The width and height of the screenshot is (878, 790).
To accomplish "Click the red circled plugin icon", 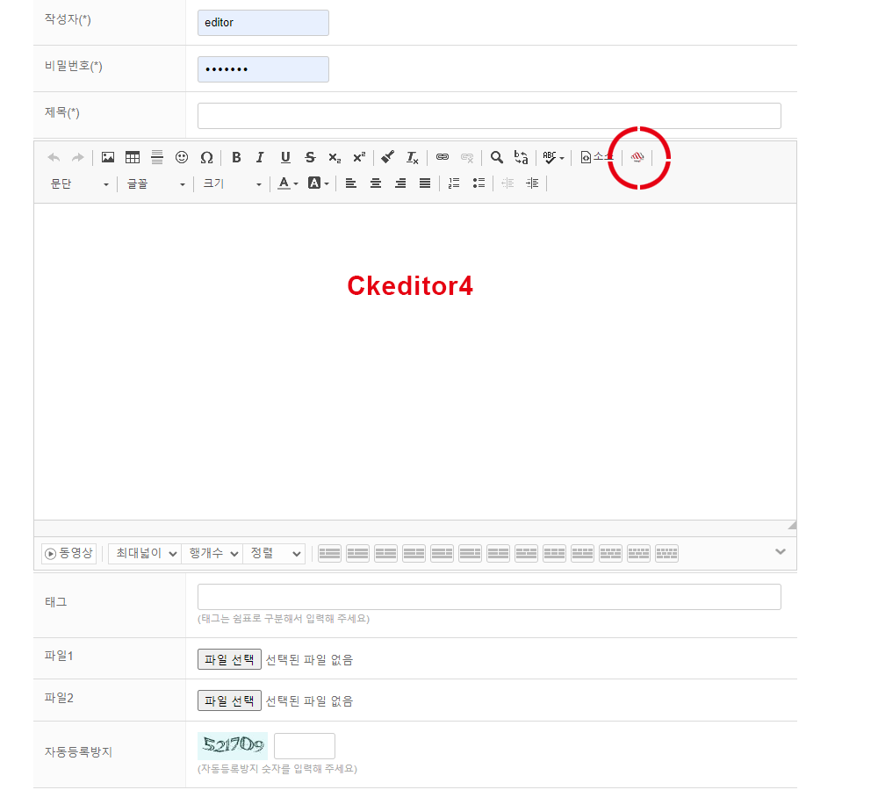I will point(638,157).
